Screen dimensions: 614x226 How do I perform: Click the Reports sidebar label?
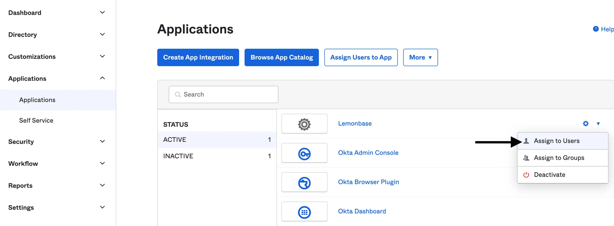click(x=21, y=185)
